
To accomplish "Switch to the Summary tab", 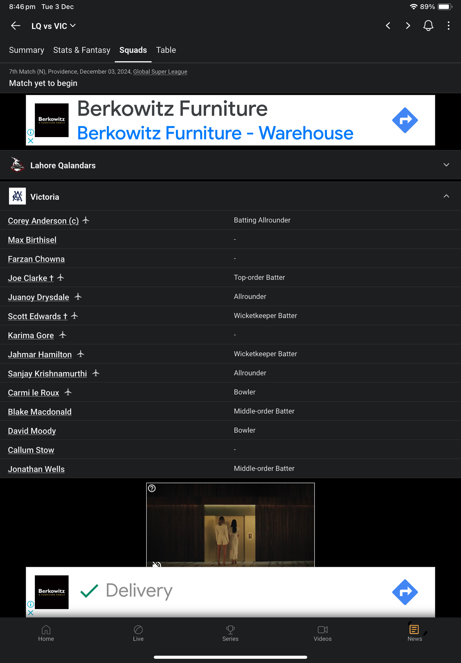I will point(27,50).
